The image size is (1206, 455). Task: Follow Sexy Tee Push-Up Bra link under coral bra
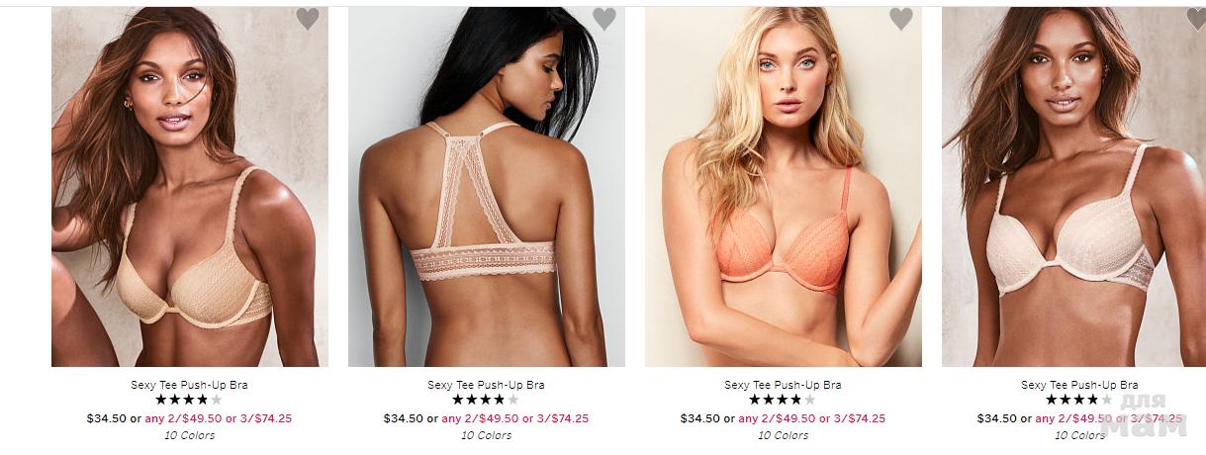pos(783,385)
